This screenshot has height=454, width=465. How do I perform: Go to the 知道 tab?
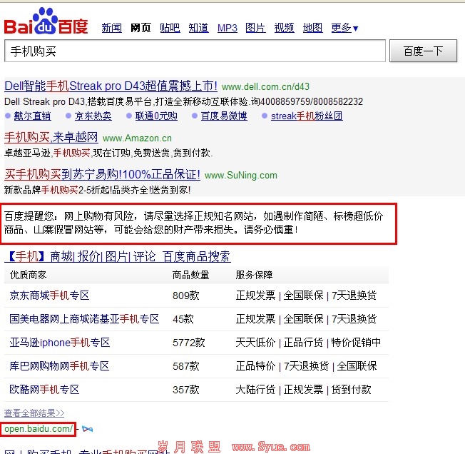pos(199,28)
